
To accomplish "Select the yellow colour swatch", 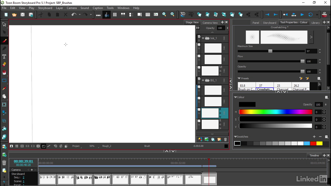I will [x=319, y=143].
